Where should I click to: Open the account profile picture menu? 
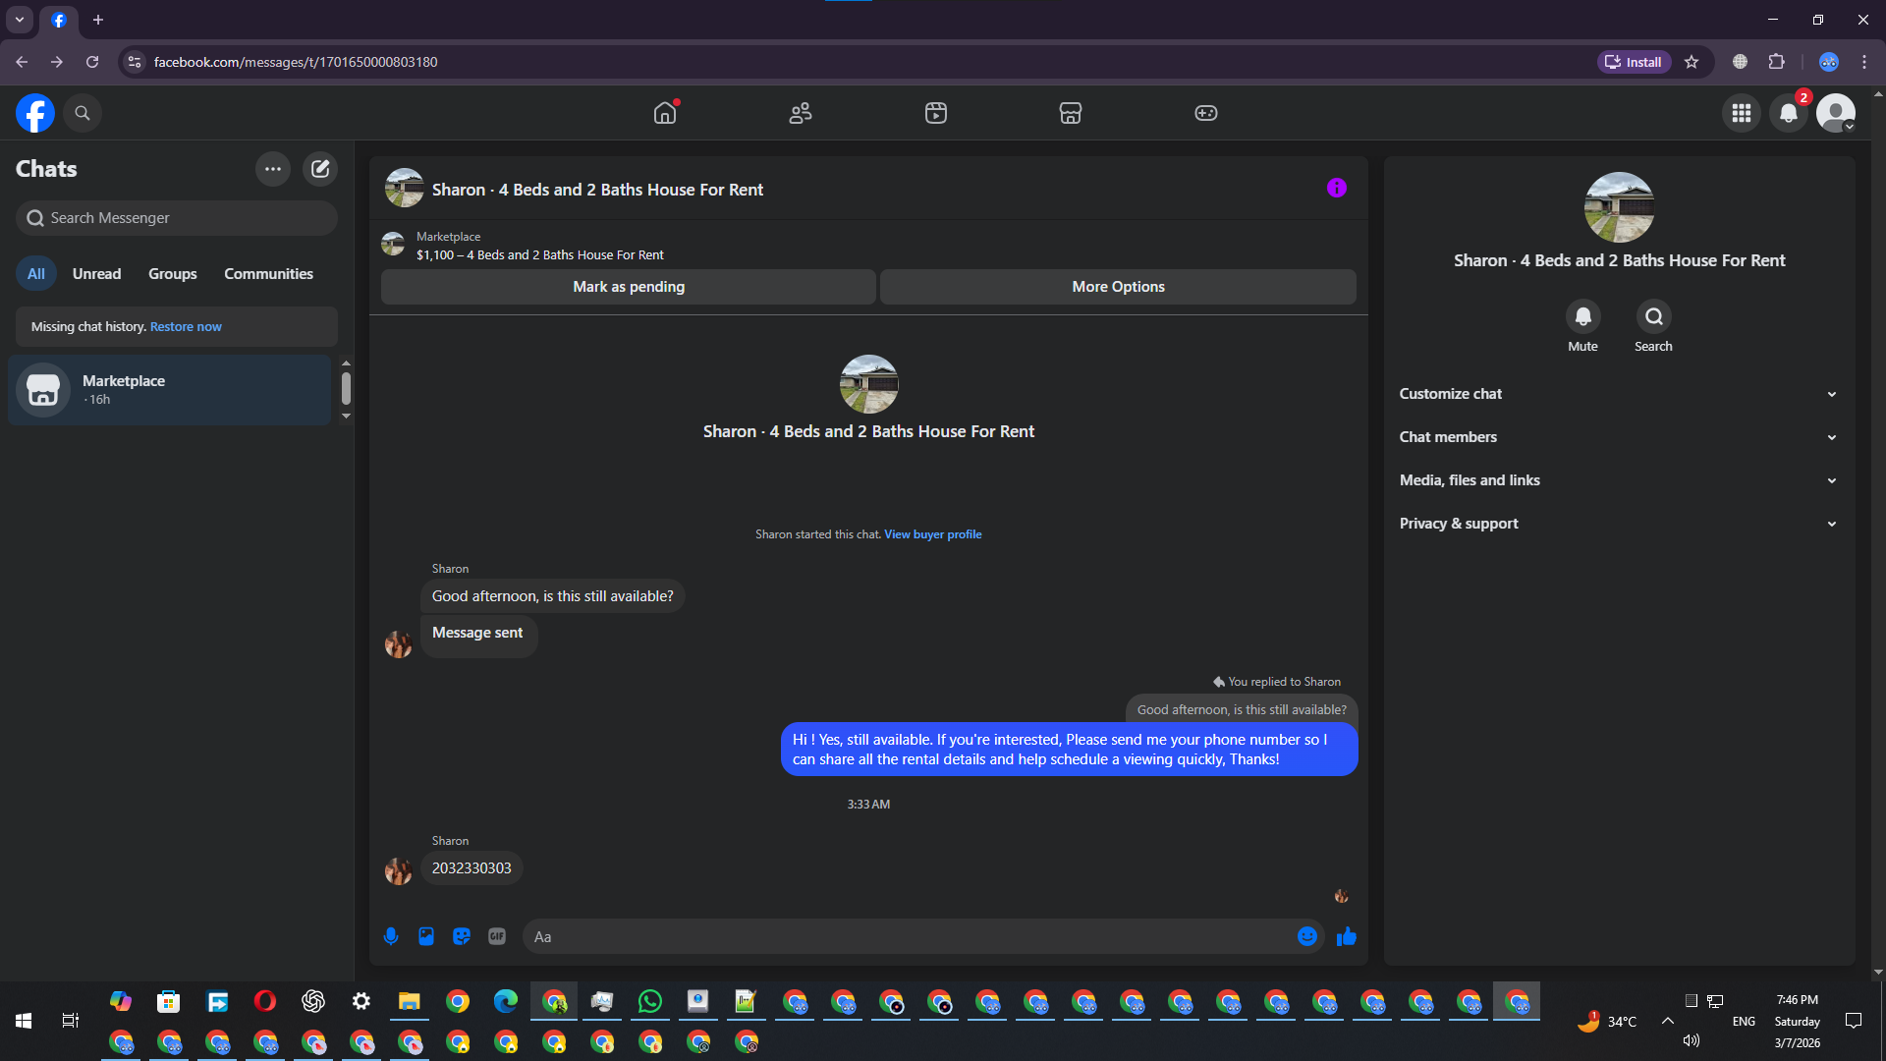1836,113
